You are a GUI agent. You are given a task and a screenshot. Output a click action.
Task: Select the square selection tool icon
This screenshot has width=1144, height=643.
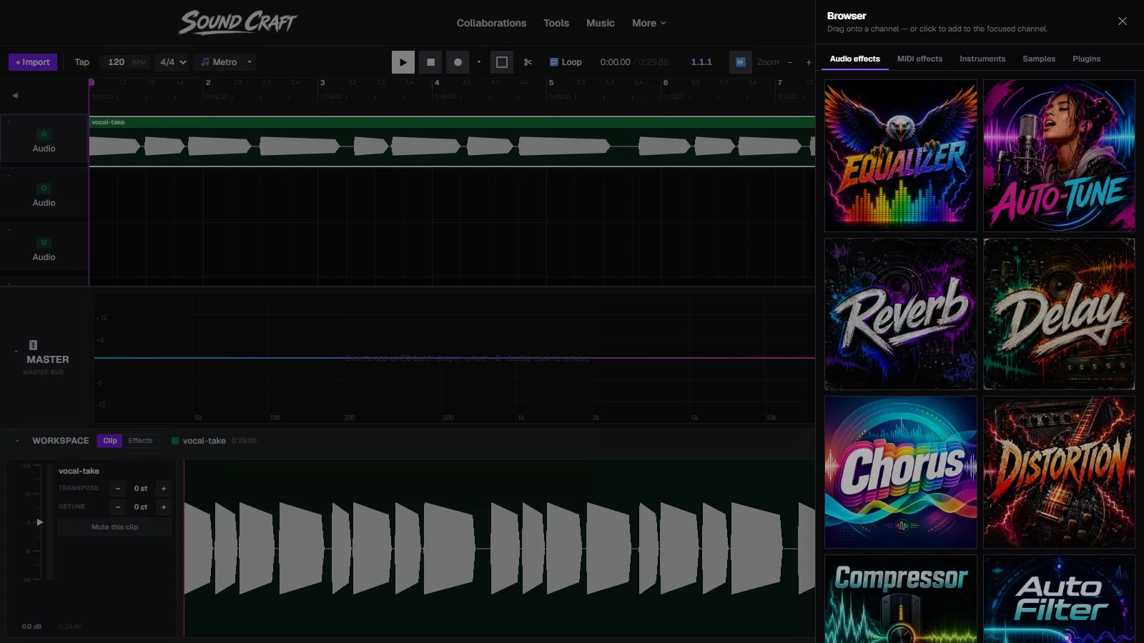pyautogui.click(x=502, y=62)
